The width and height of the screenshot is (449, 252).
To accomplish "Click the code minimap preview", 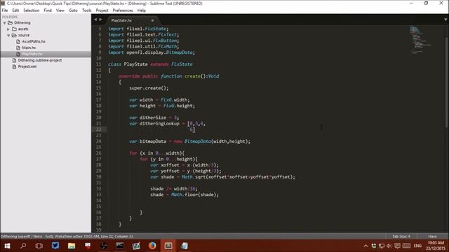I will pos(420,40).
